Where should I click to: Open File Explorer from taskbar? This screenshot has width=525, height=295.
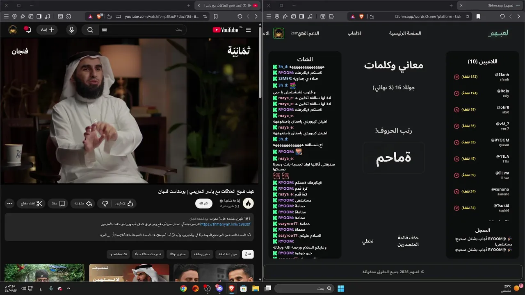click(x=256, y=288)
